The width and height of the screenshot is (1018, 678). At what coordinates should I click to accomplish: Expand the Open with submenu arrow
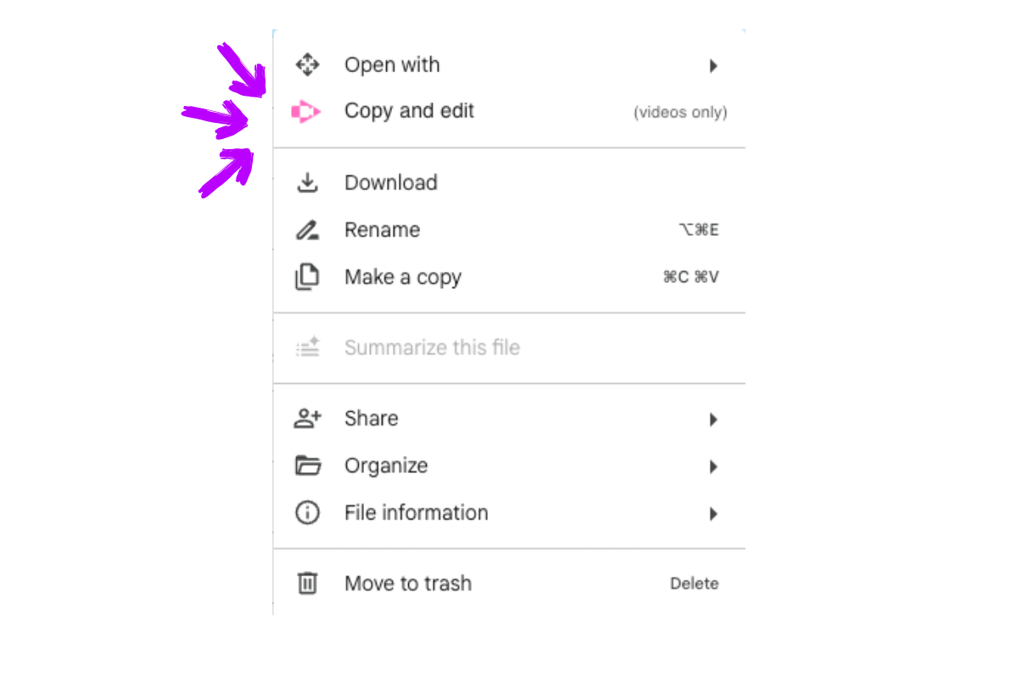pyautogui.click(x=713, y=66)
